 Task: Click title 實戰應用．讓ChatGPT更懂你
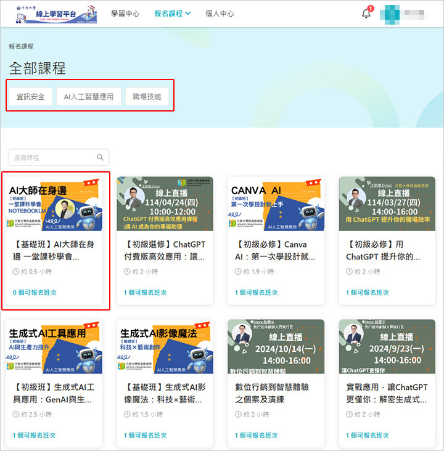(387, 393)
